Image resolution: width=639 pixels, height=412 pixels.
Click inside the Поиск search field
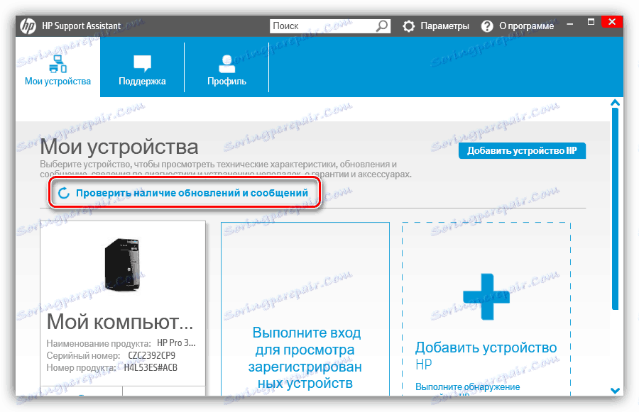pos(319,26)
